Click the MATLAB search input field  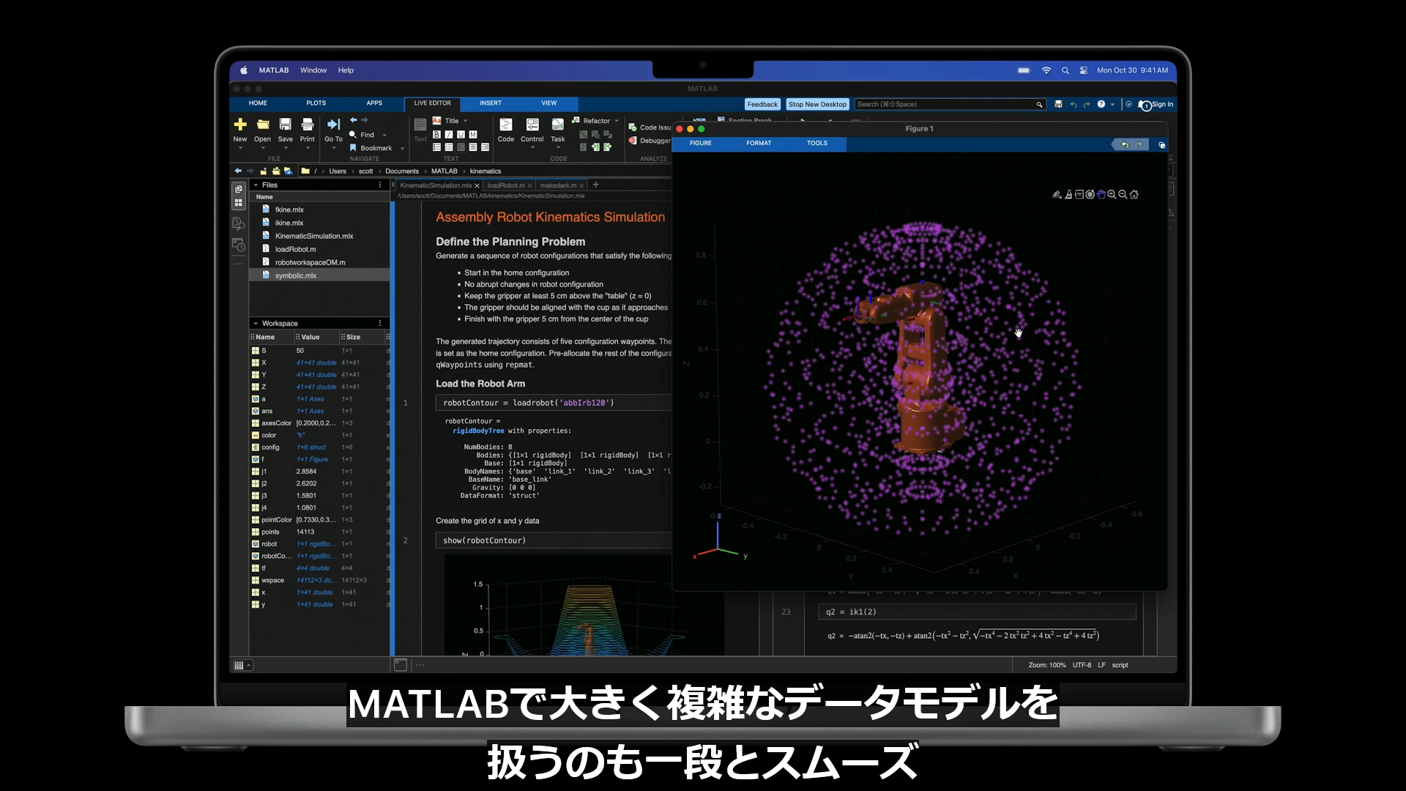[945, 105]
